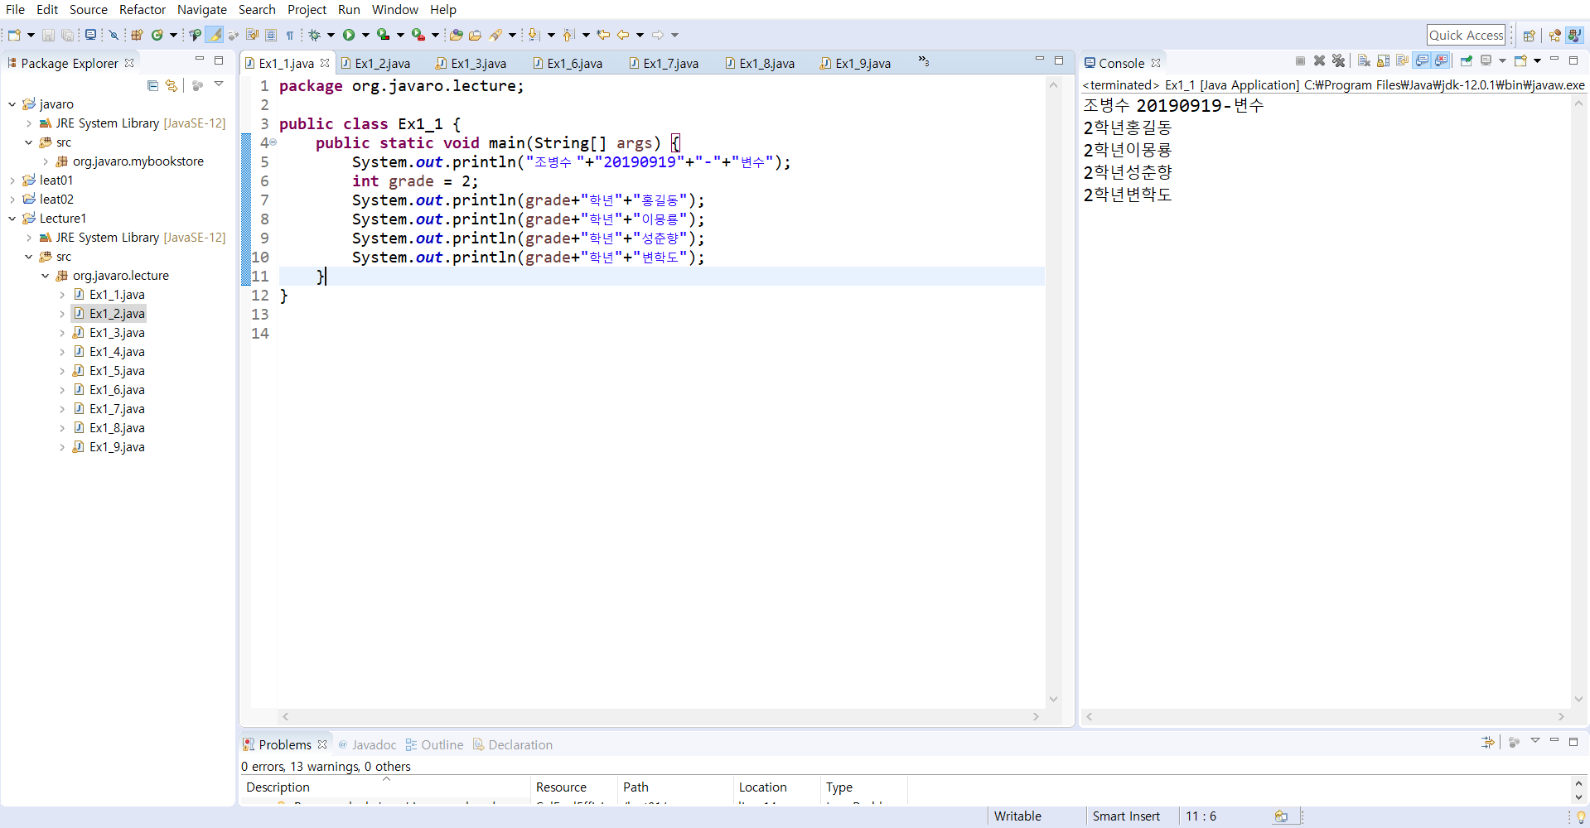This screenshot has width=1590, height=828.
Task: Expand the leat02 project
Action: [12, 200]
